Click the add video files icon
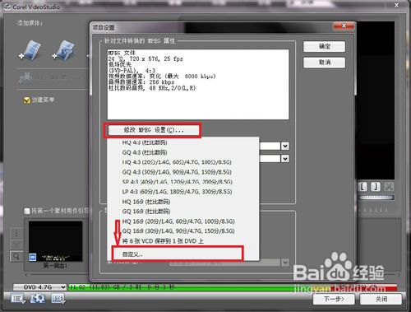 click(x=30, y=49)
